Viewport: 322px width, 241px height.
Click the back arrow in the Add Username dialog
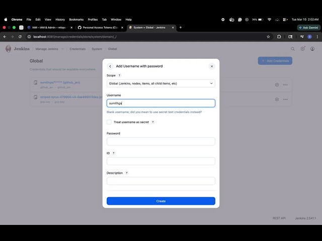tap(110, 66)
